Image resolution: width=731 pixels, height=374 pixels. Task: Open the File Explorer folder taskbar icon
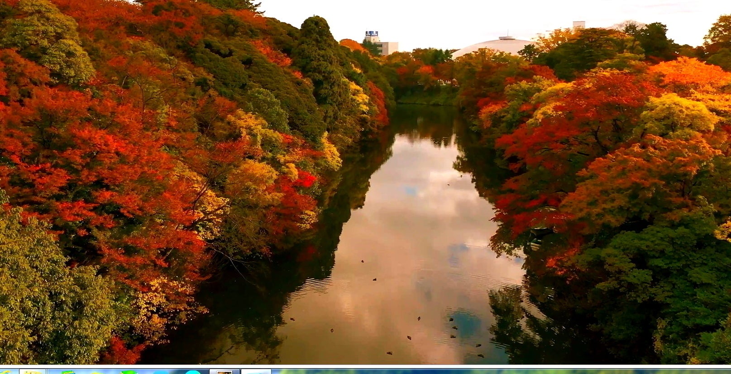pos(32,372)
